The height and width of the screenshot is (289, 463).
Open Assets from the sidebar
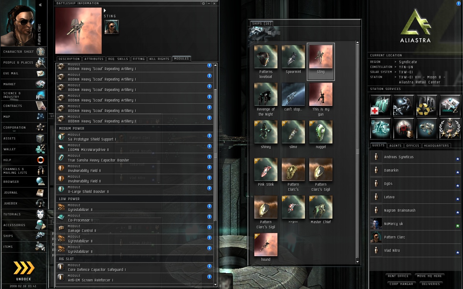[x=24, y=138]
